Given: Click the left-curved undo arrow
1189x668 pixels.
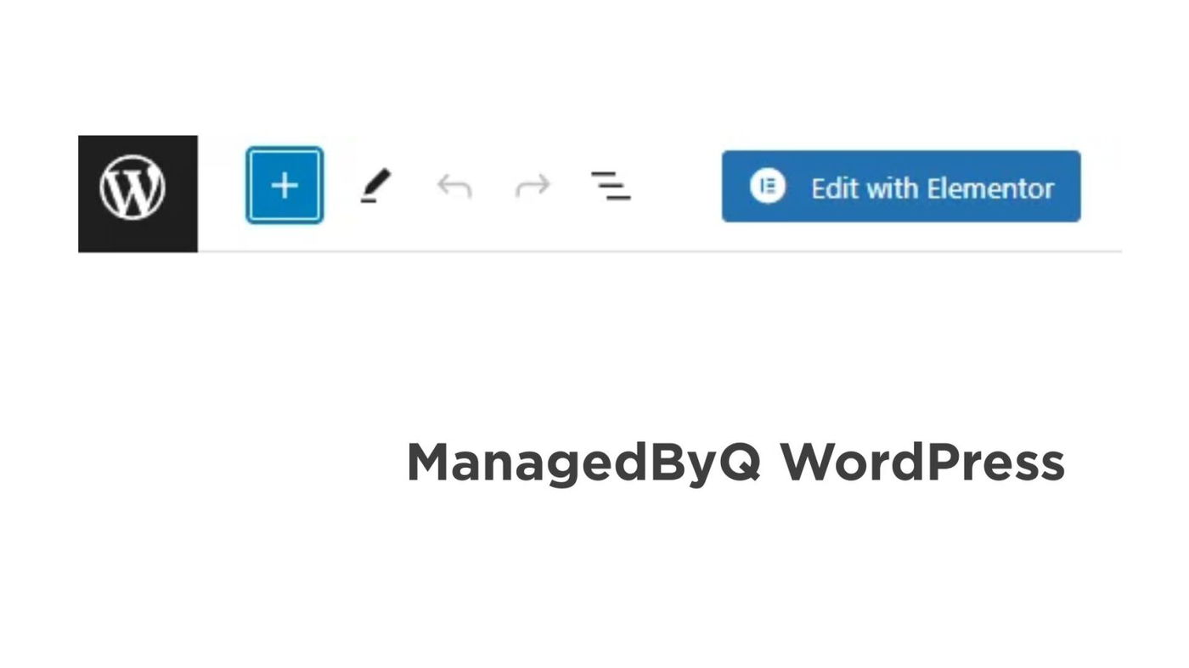Looking at the screenshot, I should 454,186.
